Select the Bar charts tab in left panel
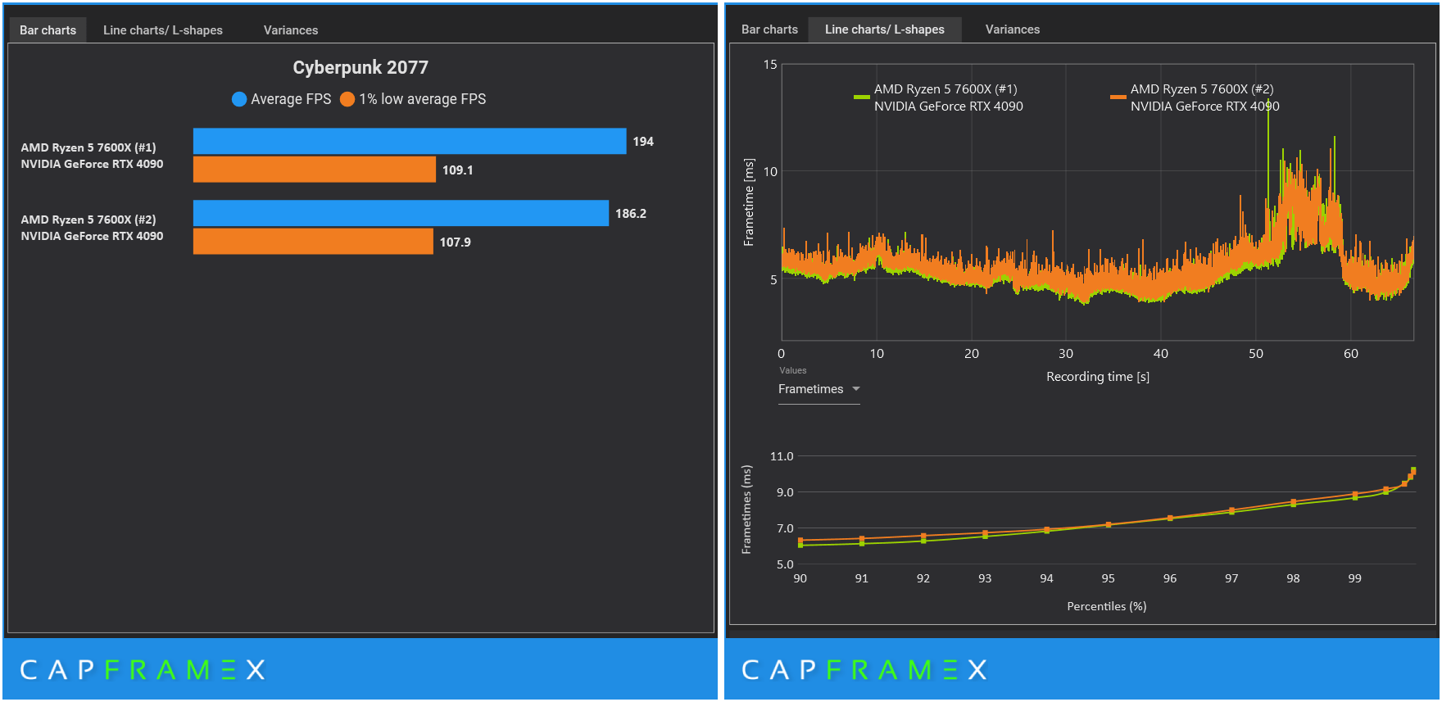The height and width of the screenshot is (702, 1442). click(48, 30)
